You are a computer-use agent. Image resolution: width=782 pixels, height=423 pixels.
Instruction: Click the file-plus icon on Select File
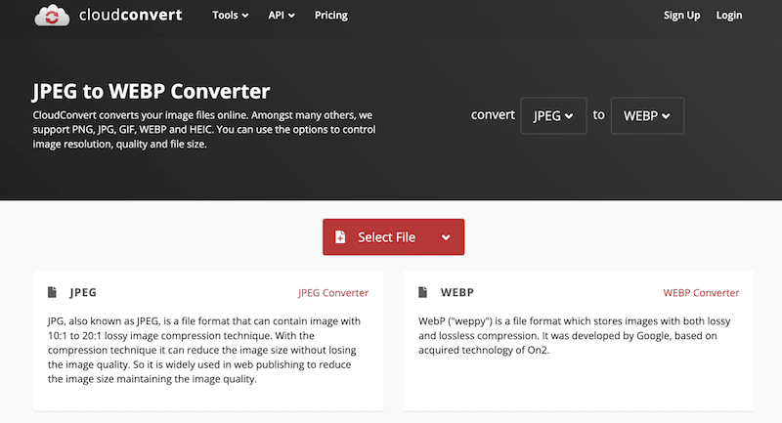[x=340, y=236]
